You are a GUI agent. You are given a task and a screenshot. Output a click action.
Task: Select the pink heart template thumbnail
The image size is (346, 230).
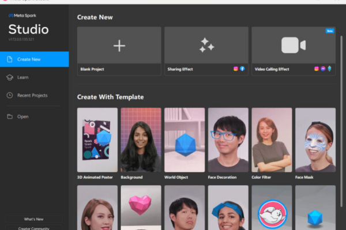point(141,208)
